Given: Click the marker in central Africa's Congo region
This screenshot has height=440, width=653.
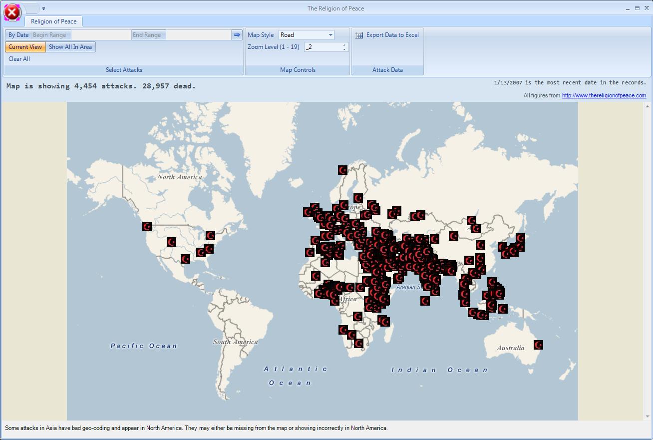Looking at the screenshot, I should point(357,316).
